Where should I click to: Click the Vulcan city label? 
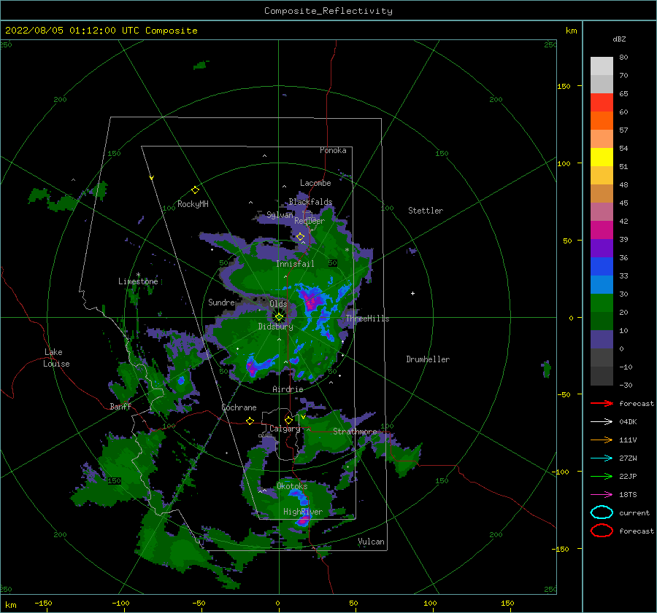click(372, 542)
